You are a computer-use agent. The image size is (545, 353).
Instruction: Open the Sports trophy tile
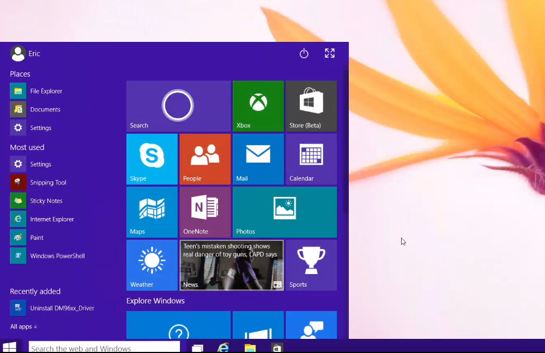[x=311, y=265]
